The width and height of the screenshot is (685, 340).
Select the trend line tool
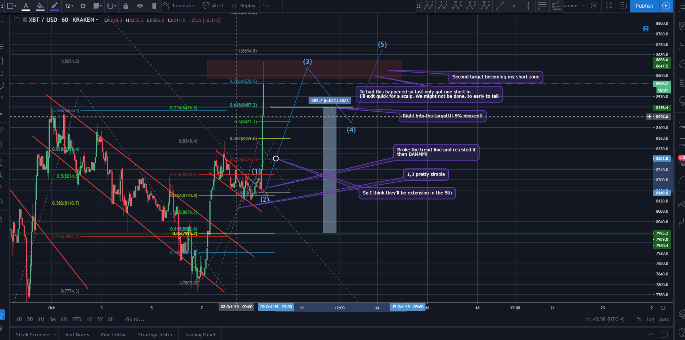500,5
